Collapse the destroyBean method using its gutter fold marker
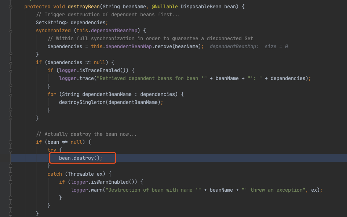Viewport: 347px width, 217px height. tap(11, 7)
